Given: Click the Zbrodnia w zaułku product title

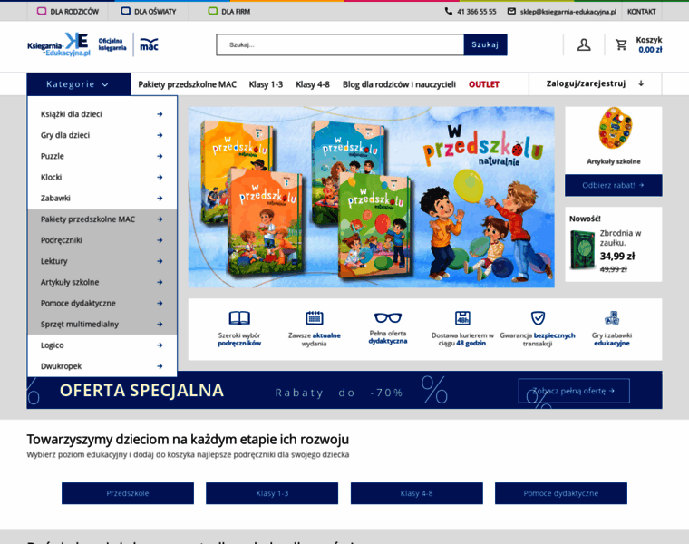Looking at the screenshot, I should click(620, 238).
